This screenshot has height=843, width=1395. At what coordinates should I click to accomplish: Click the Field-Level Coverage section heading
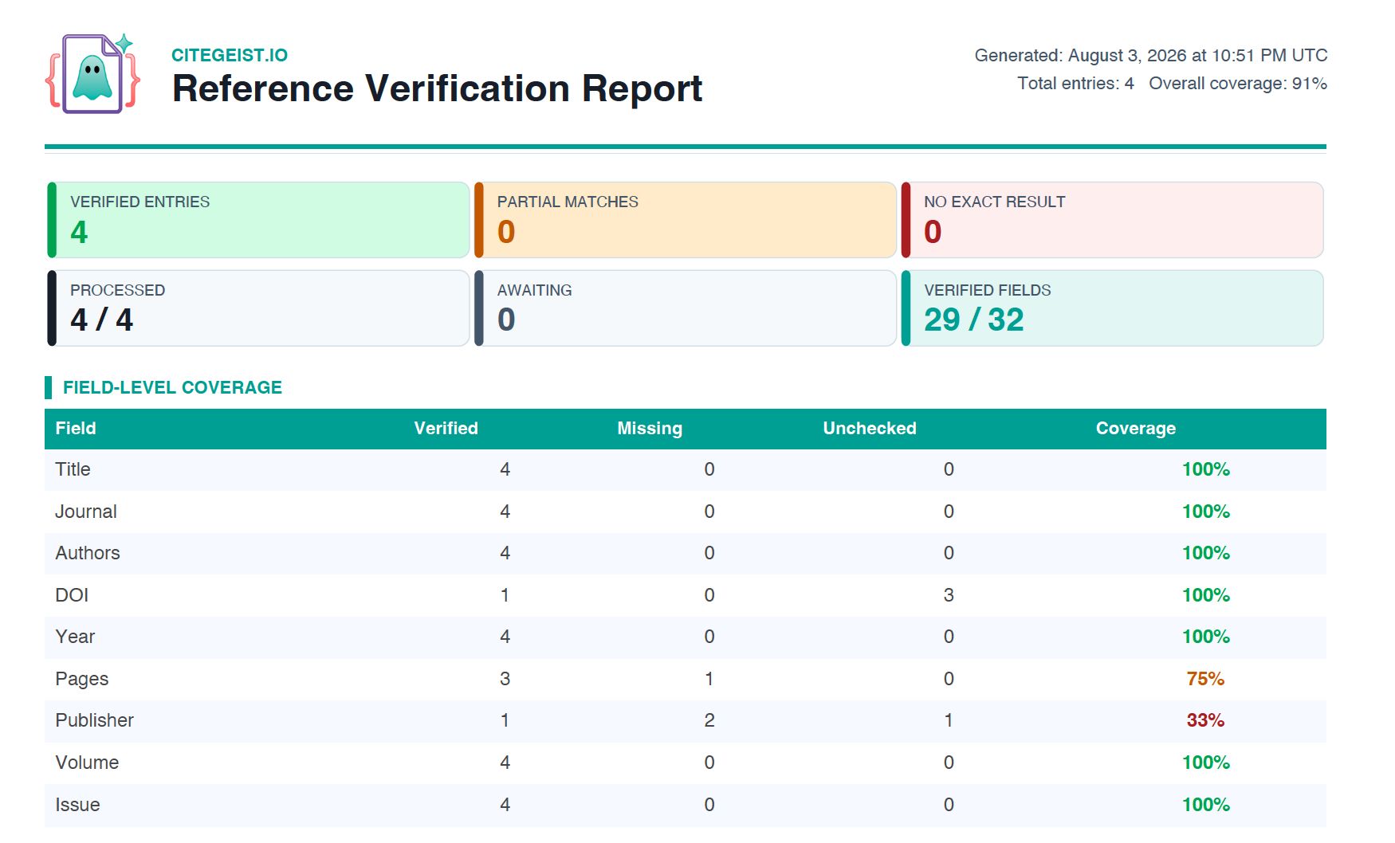(x=172, y=387)
